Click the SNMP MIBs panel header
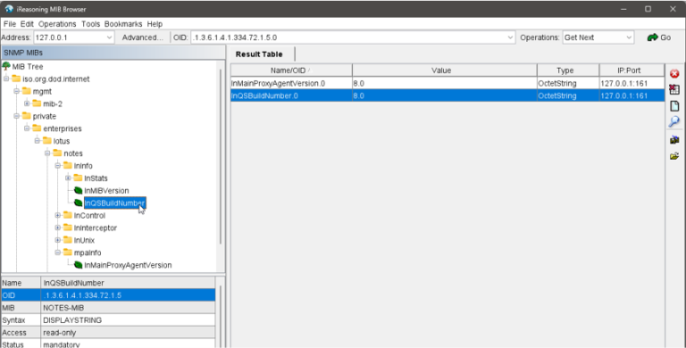The image size is (686, 348). [x=113, y=53]
